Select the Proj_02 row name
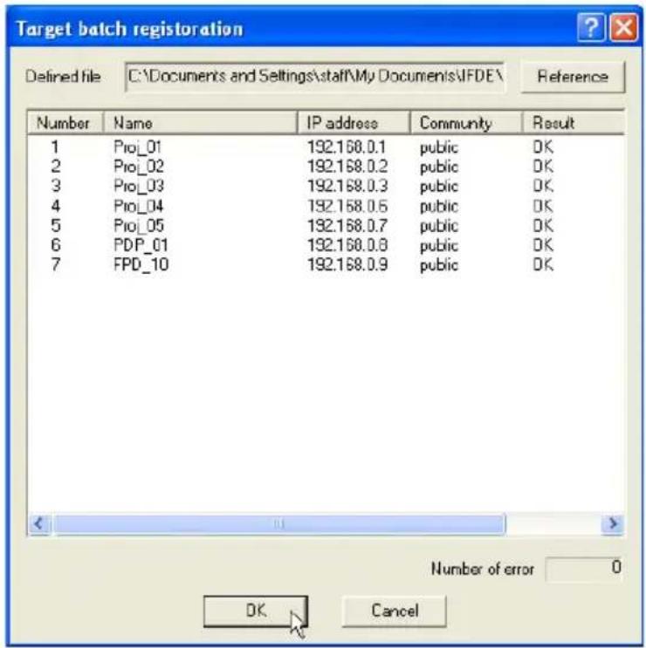Screen dimensions: 646x648 [139, 167]
